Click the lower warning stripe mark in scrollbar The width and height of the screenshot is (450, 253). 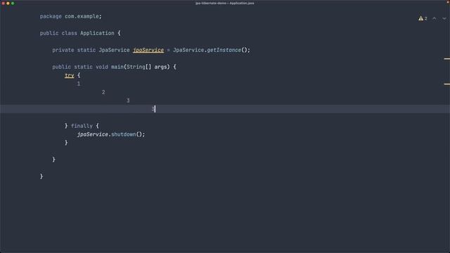click(447, 84)
